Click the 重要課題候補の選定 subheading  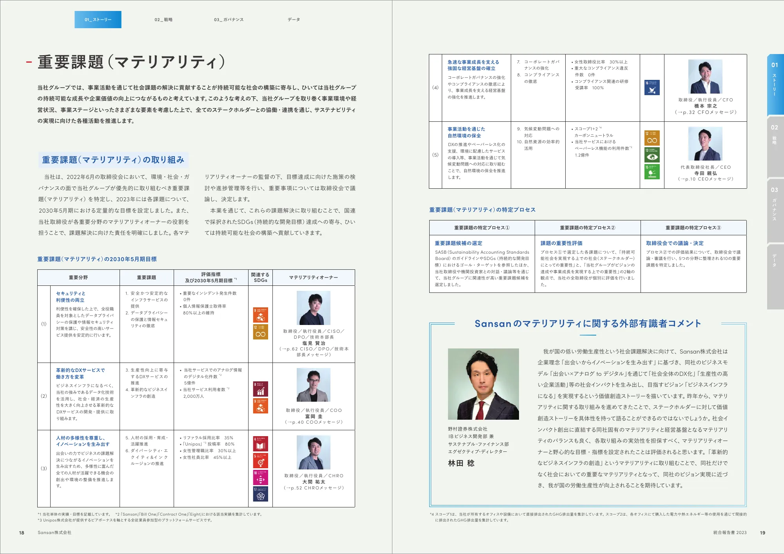(x=458, y=243)
